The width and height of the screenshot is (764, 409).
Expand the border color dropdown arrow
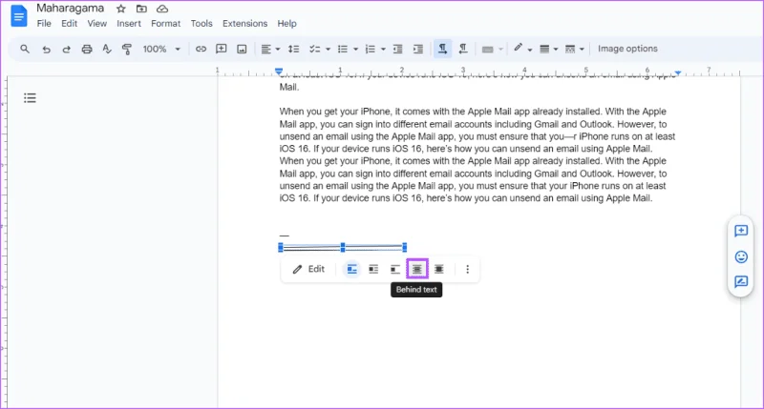pos(530,50)
